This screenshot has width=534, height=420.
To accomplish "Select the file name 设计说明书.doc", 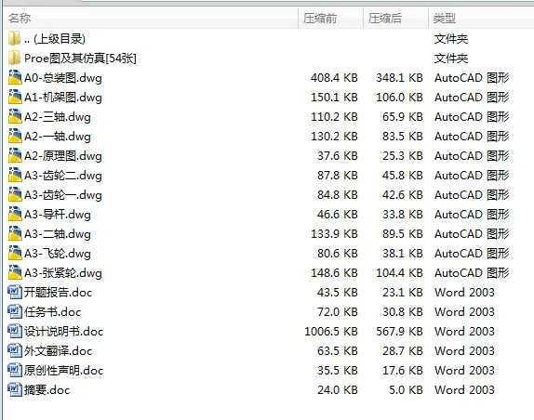I will pos(63,331).
